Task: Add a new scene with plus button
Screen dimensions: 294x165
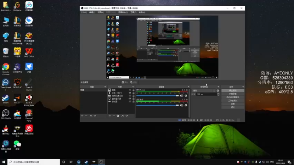Action: coord(82,116)
